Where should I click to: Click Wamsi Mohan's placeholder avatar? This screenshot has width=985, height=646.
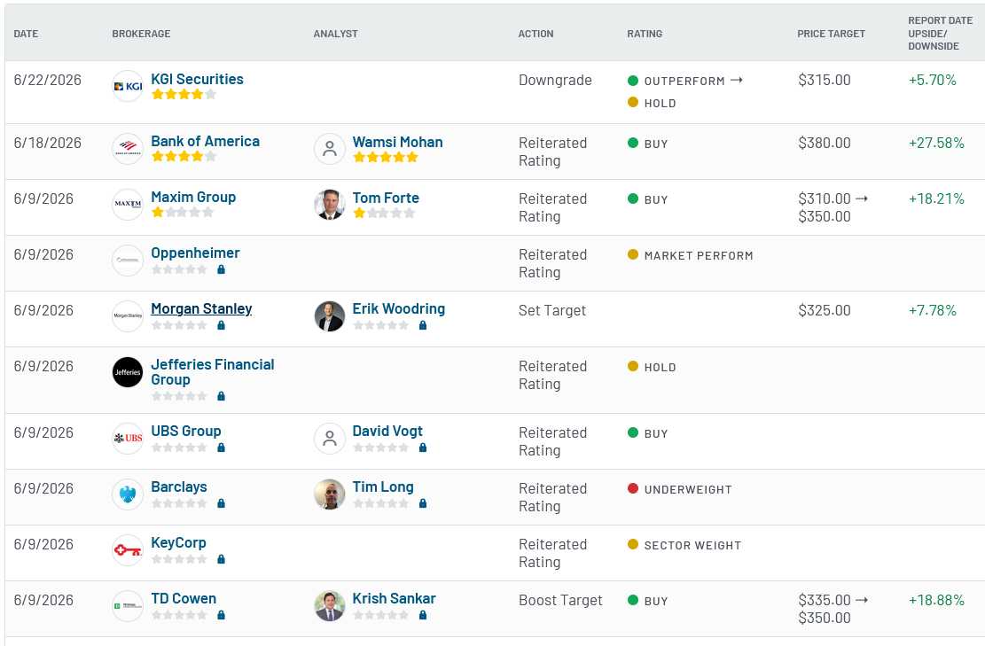(329, 149)
